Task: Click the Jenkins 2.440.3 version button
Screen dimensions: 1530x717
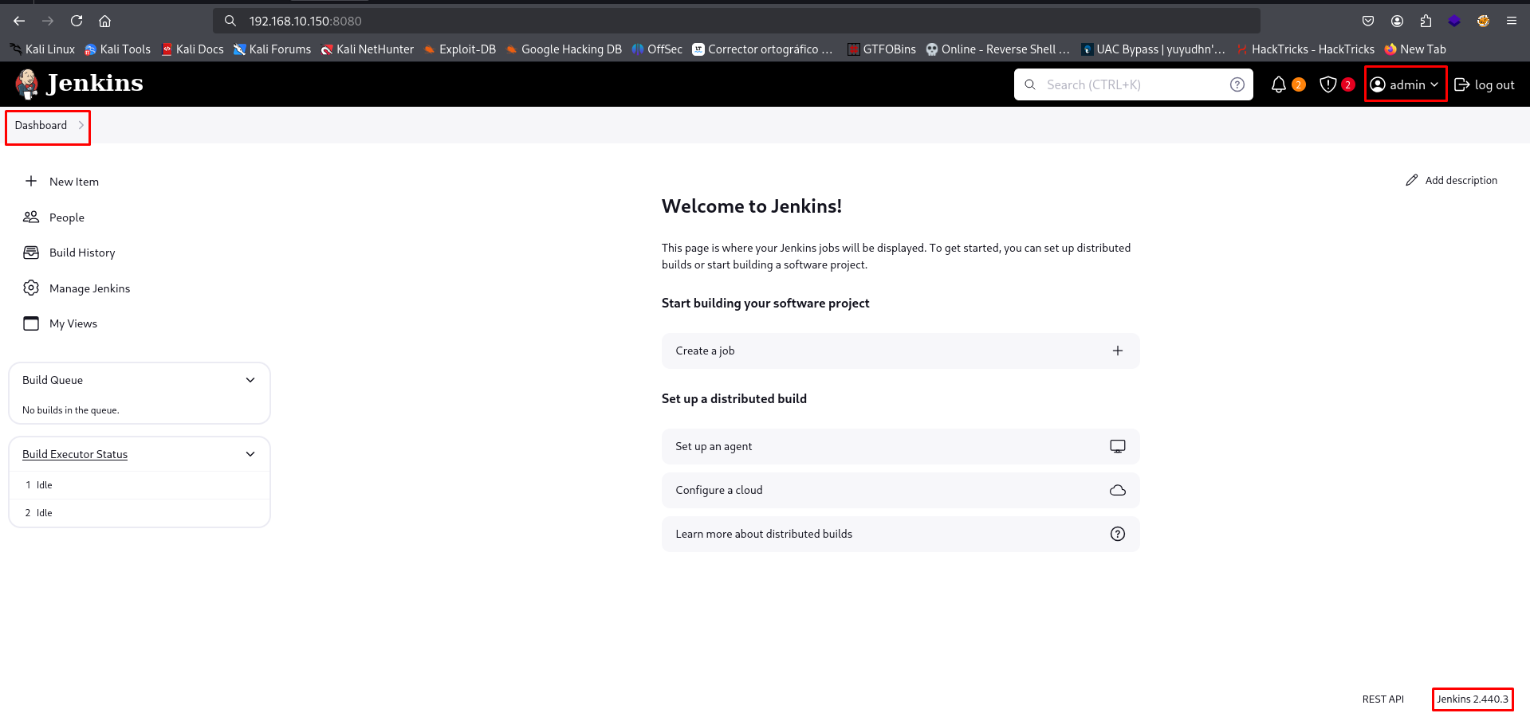Action: (x=1473, y=699)
